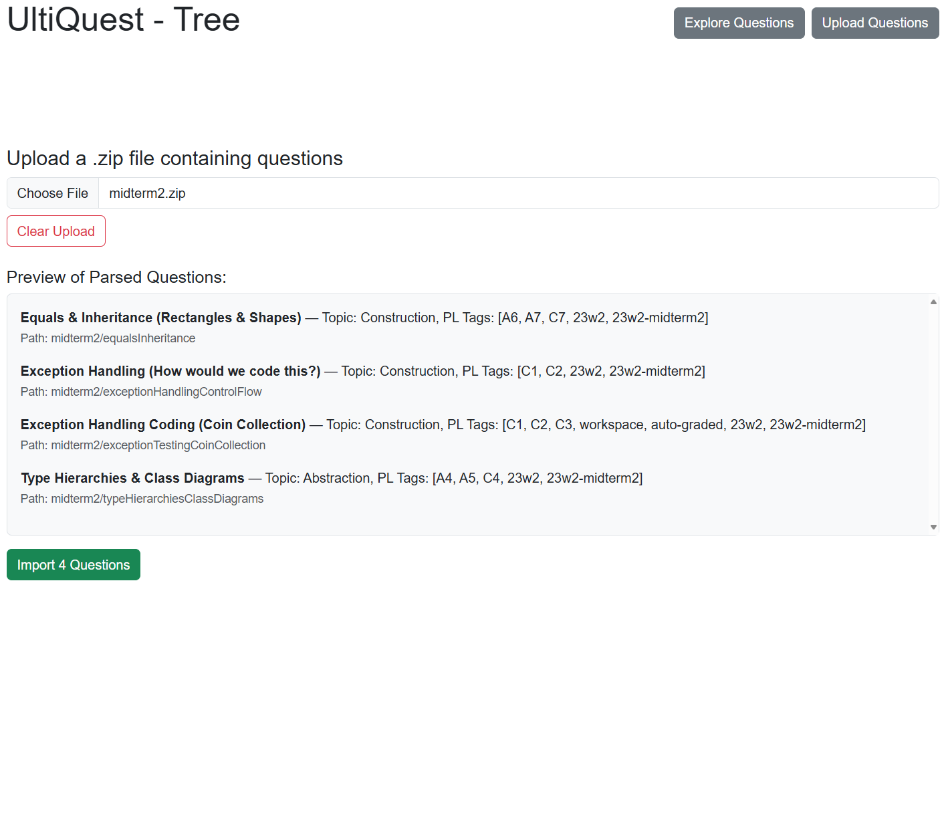Click the midterm2/typeHierarchiesClassDiagrams path text
The image size is (944, 825).
142,499
